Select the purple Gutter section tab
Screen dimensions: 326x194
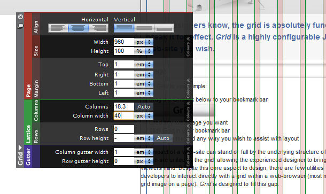[x=28, y=157]
